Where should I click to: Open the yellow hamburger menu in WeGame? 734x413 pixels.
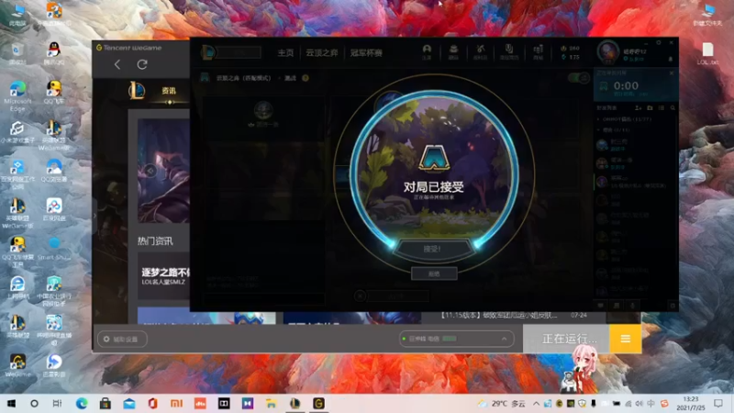626,339
